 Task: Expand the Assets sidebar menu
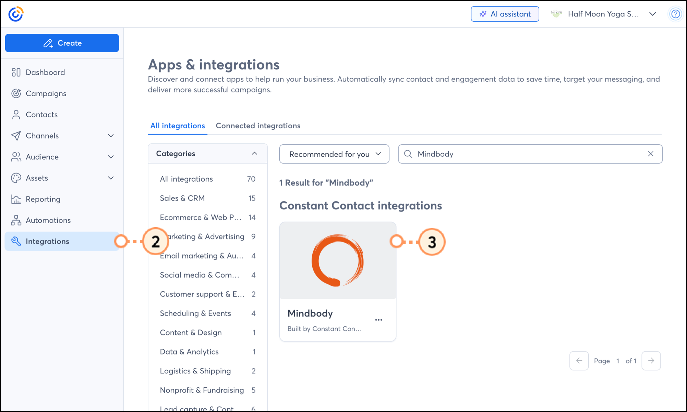[111, 178]
